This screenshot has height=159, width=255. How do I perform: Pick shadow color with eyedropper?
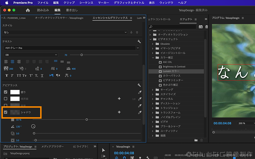[140, 112]
